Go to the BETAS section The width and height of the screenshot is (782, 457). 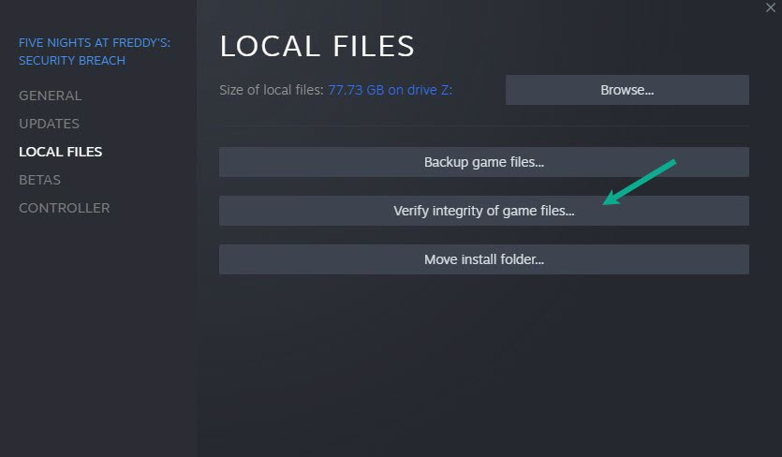pos(39,180)
